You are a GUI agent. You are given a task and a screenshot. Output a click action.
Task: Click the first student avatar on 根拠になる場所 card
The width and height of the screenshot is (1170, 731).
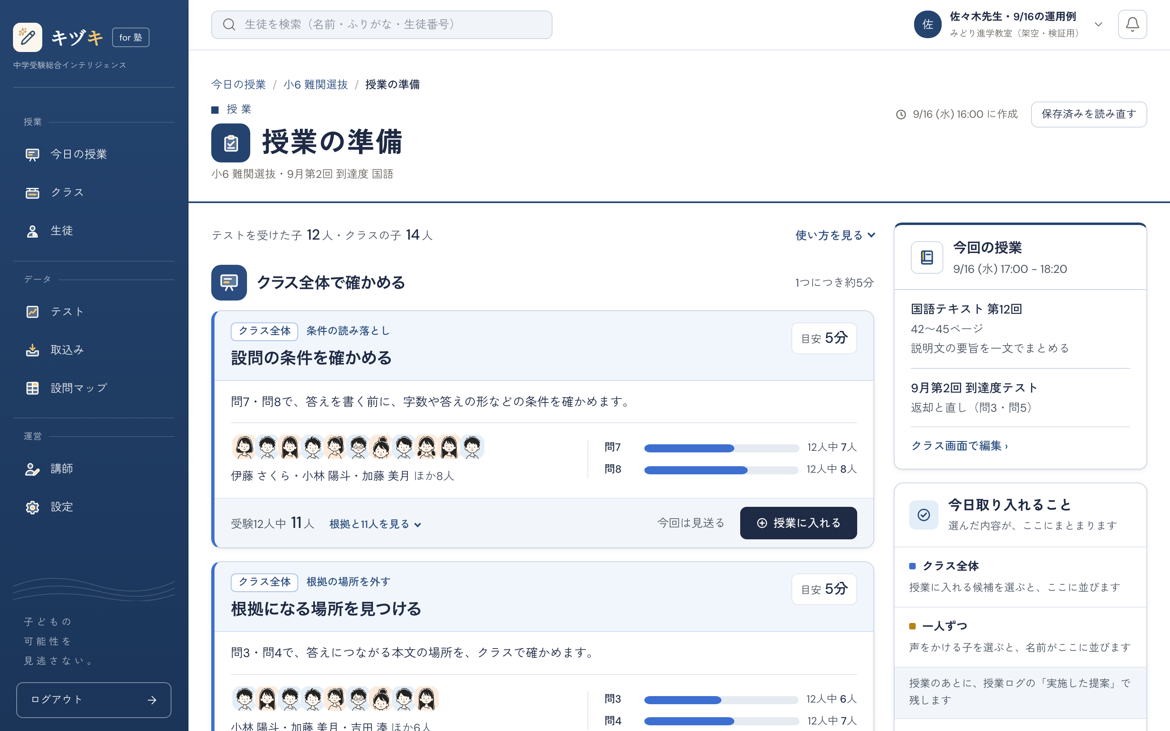(x=244, y=699)
